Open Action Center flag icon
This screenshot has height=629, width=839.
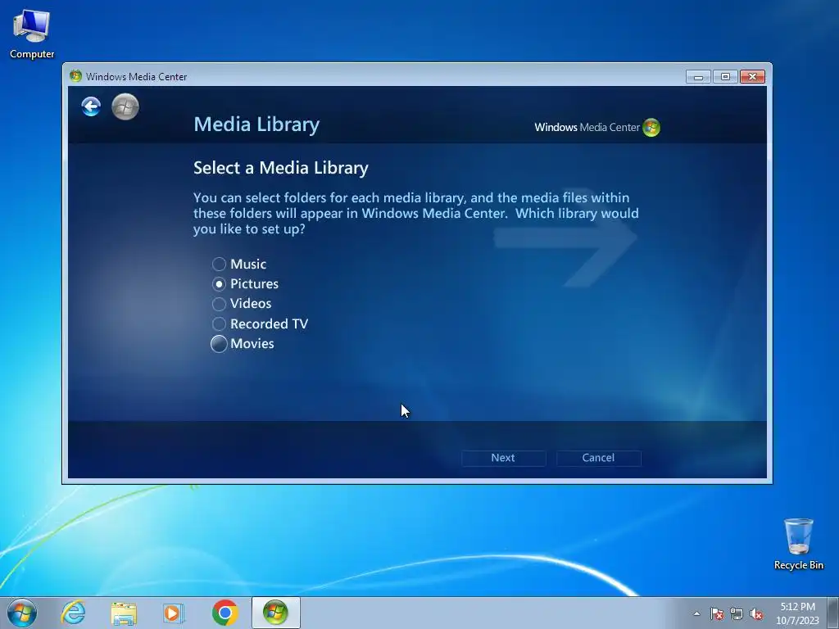(x=716, y=613)
